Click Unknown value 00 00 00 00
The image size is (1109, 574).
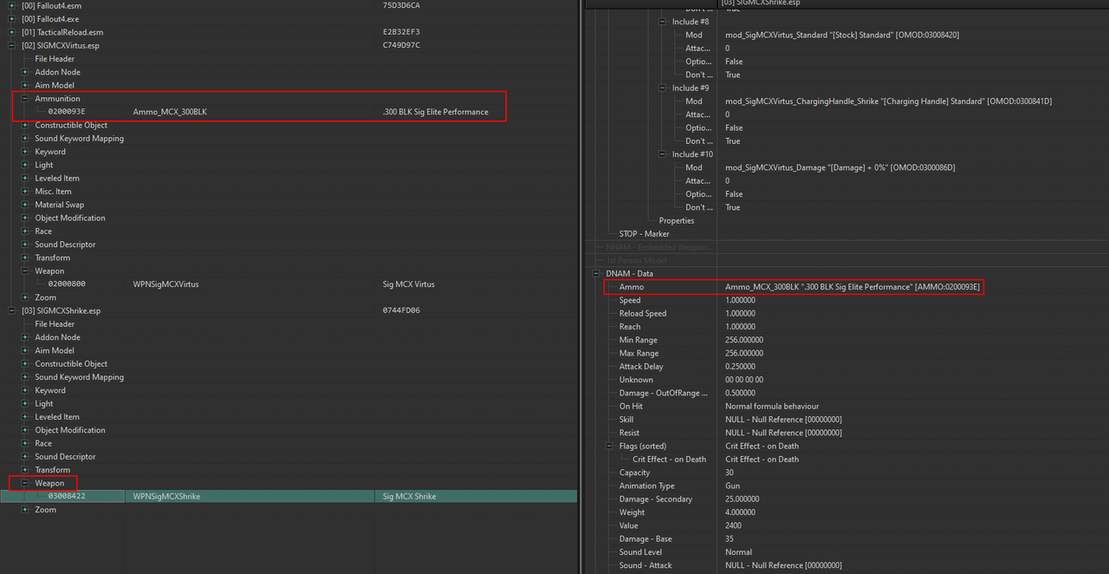coord(744,380)
